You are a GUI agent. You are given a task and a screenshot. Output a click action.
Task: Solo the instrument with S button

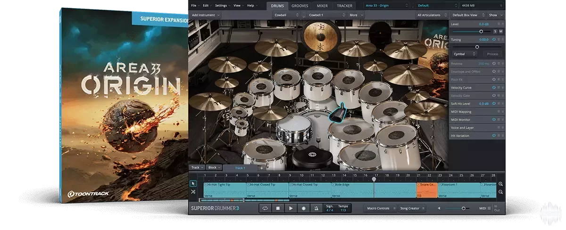[495, 31]
